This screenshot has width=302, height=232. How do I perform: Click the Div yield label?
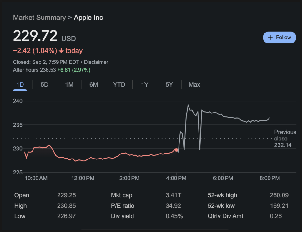click(x=122, y=216)
